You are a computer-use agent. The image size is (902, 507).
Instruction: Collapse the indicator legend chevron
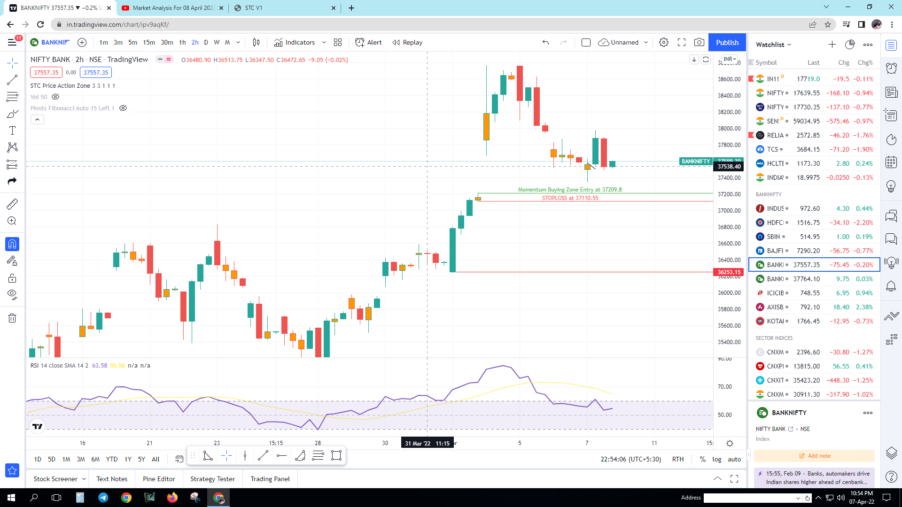point(37,120)
